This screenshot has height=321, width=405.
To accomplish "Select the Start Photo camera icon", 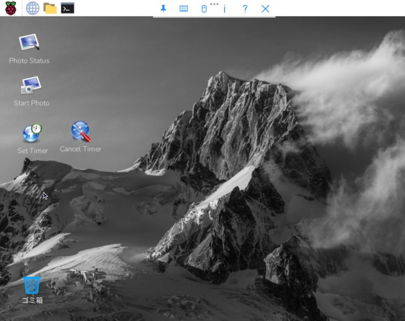I will pyautogui.click(x=31, y=85).
